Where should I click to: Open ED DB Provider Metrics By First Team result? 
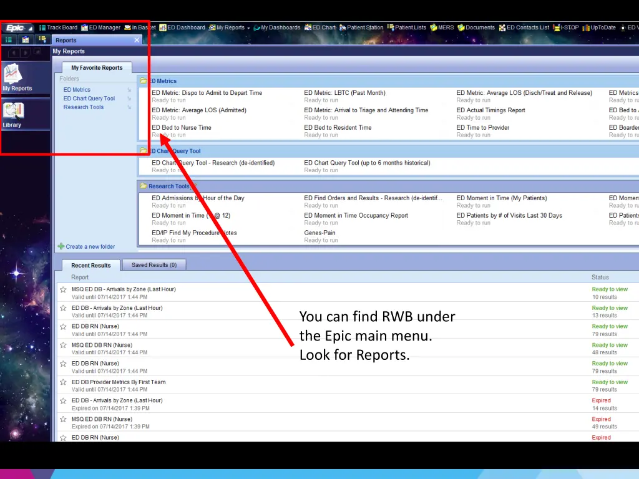click(x=119, y=382)
